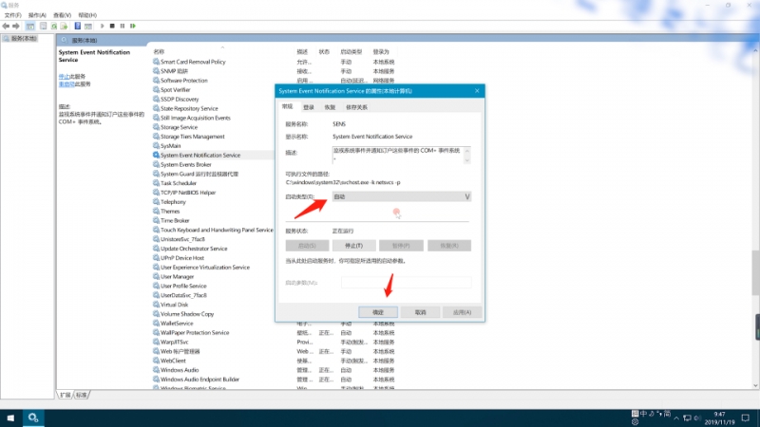Switch to the 标准 view tab
Image resolution: width=760 pixels, height=427 pixels.
[82, 395]
